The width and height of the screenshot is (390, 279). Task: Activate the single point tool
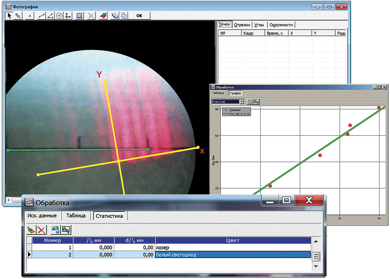click(30, 16)
